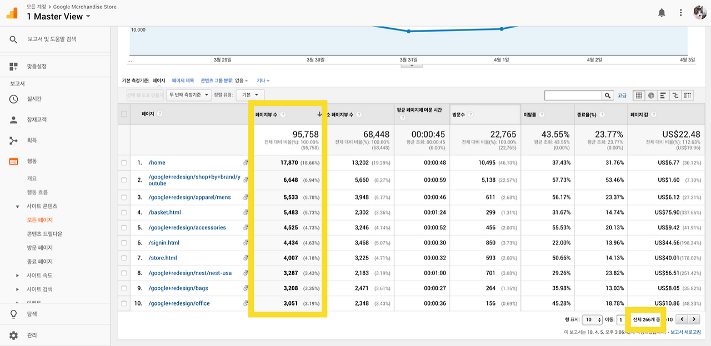The height and width of the screenshot is (346, 711).
Task: Sort by 방문수 column header
Action: [459, 115]
